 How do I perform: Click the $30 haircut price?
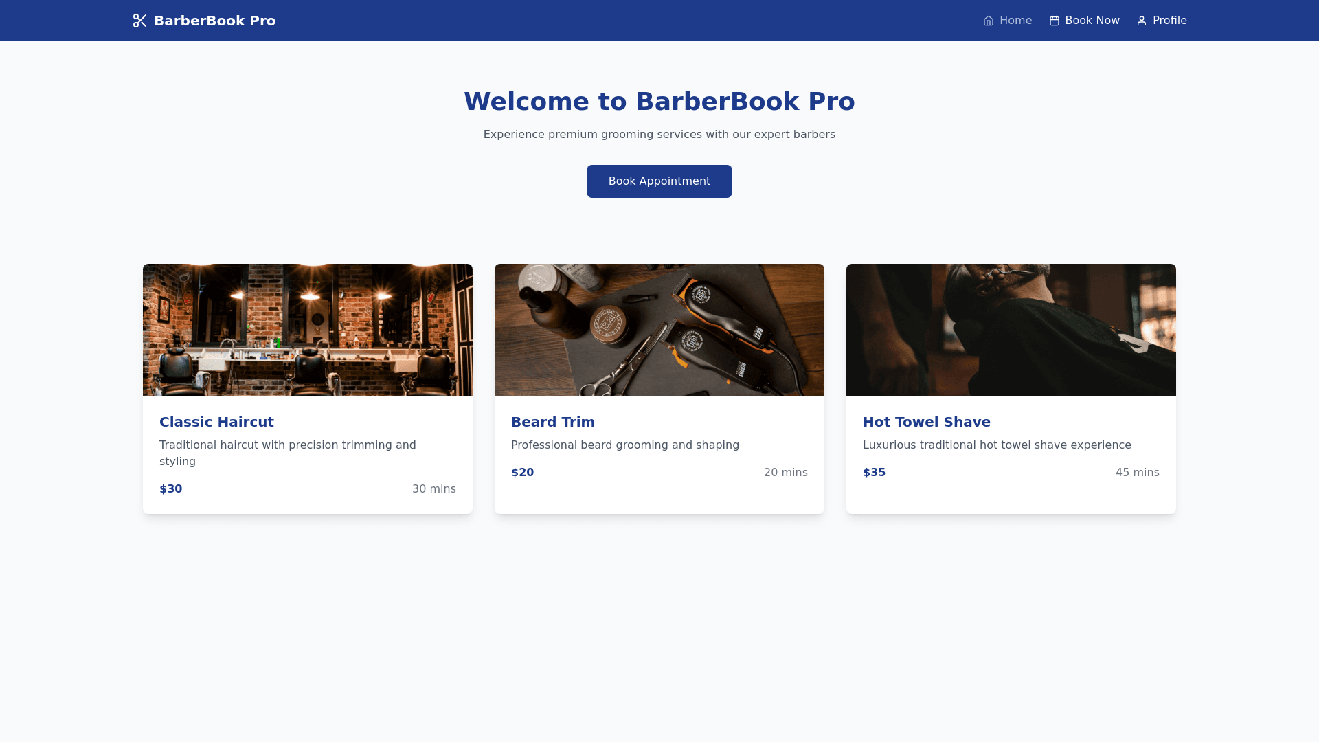171,489
